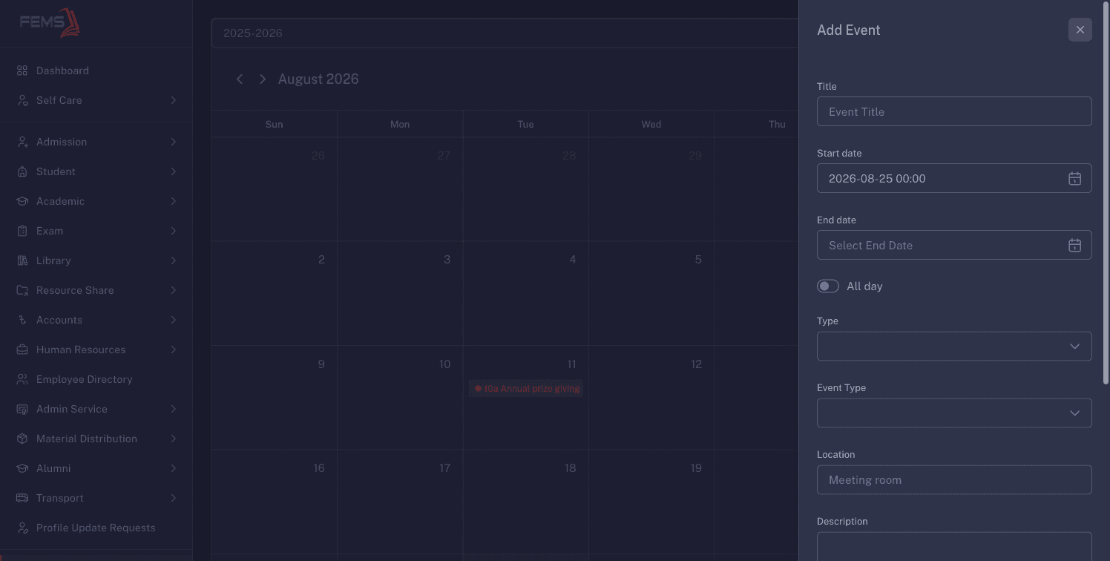Image resolution: width=1110 pixels, height=561 pixels.
Task: Click the Resource Share folder icon
Action: click(x=22, y=290)
